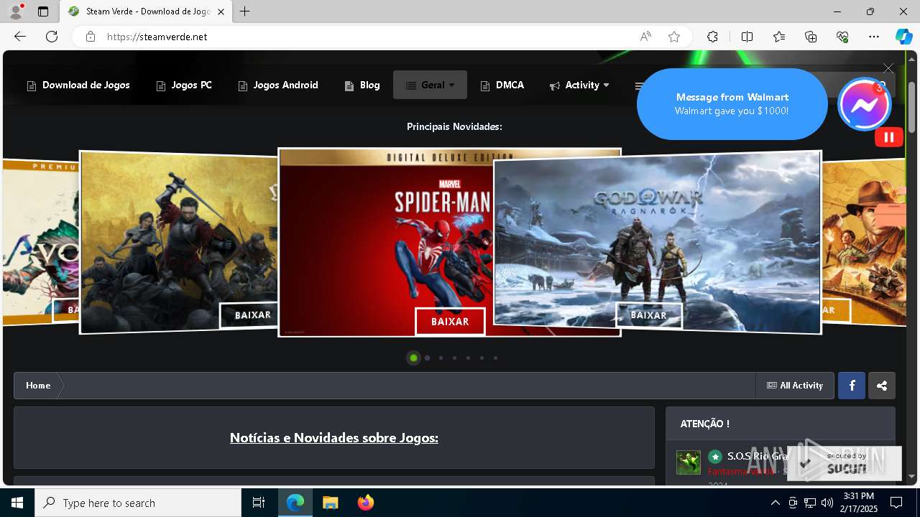Open clock and date in taskbar
Viewport: 920px width, 517px height.
[x=858, y=503]
